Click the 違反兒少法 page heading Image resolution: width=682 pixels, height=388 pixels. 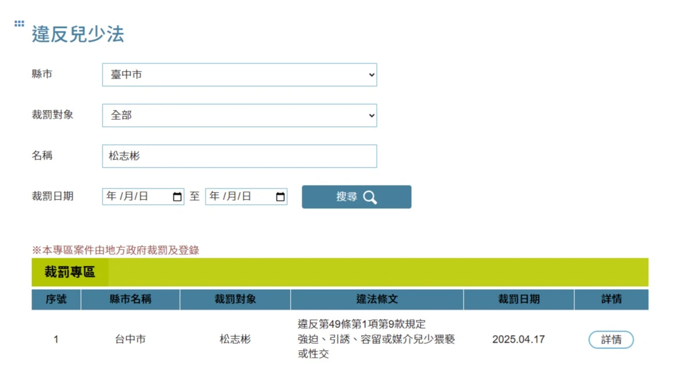pyautogui.click(x=78, y=34)
